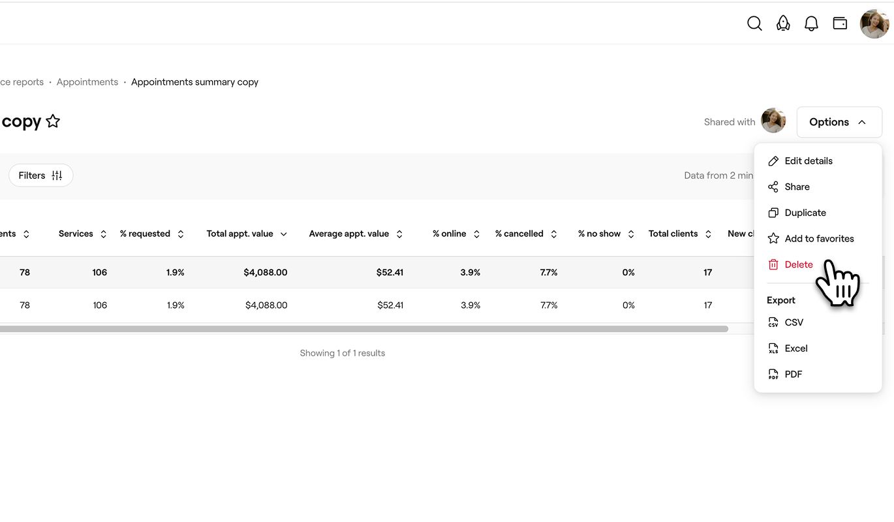Collapse the Options dropdown button
894x522 pixels.
click(x=839, y=122)
